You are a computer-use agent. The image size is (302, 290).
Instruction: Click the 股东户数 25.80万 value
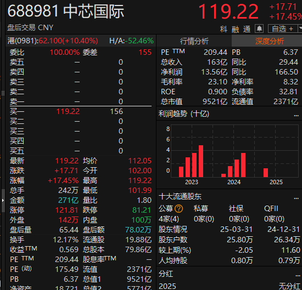[240, 240]
